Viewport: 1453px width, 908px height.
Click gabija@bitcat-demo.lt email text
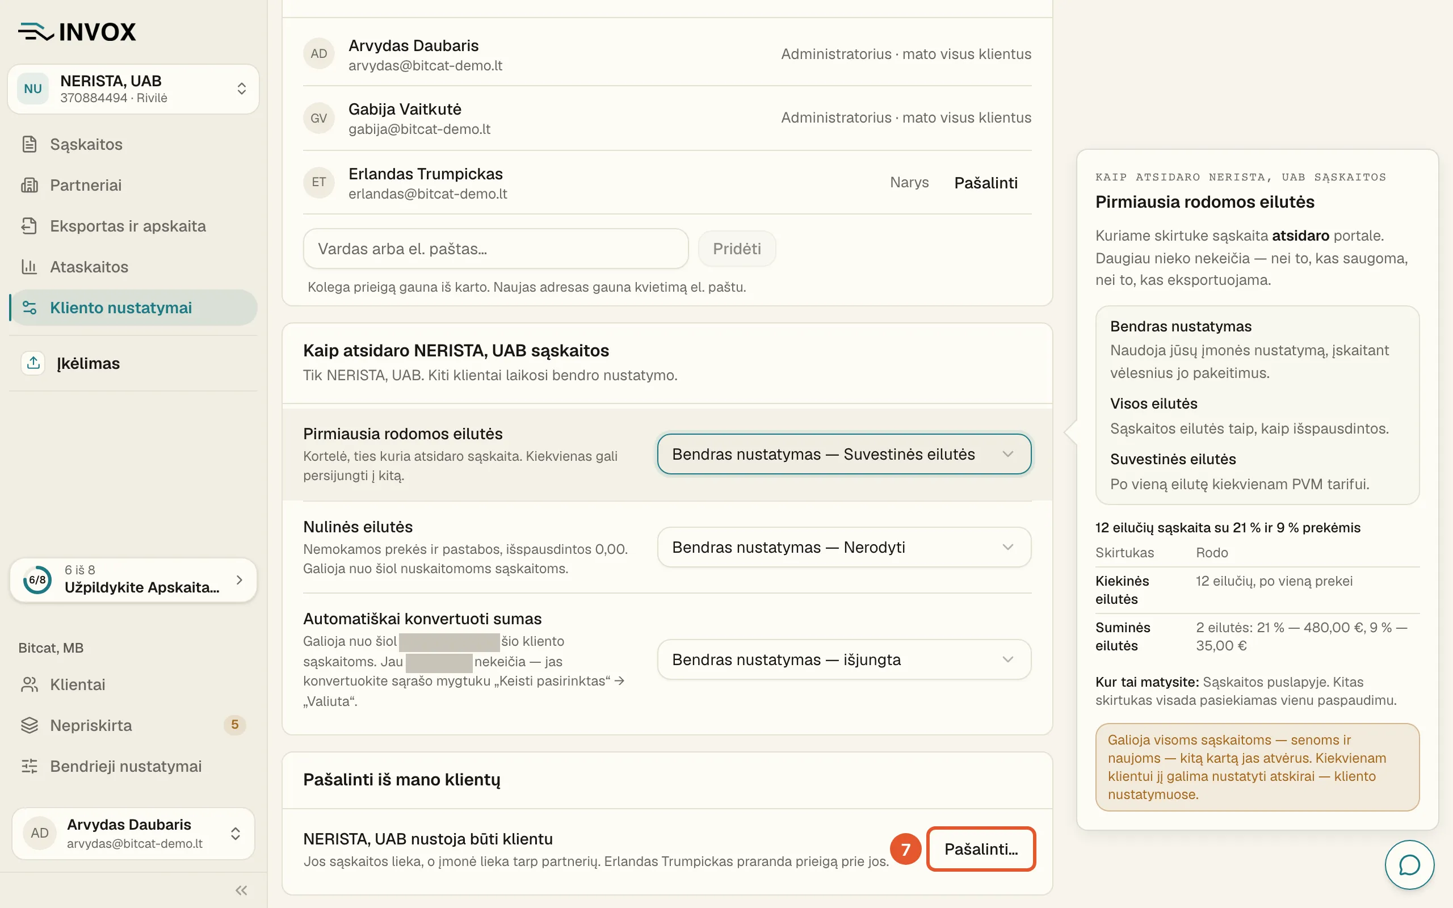coord(419,129)
